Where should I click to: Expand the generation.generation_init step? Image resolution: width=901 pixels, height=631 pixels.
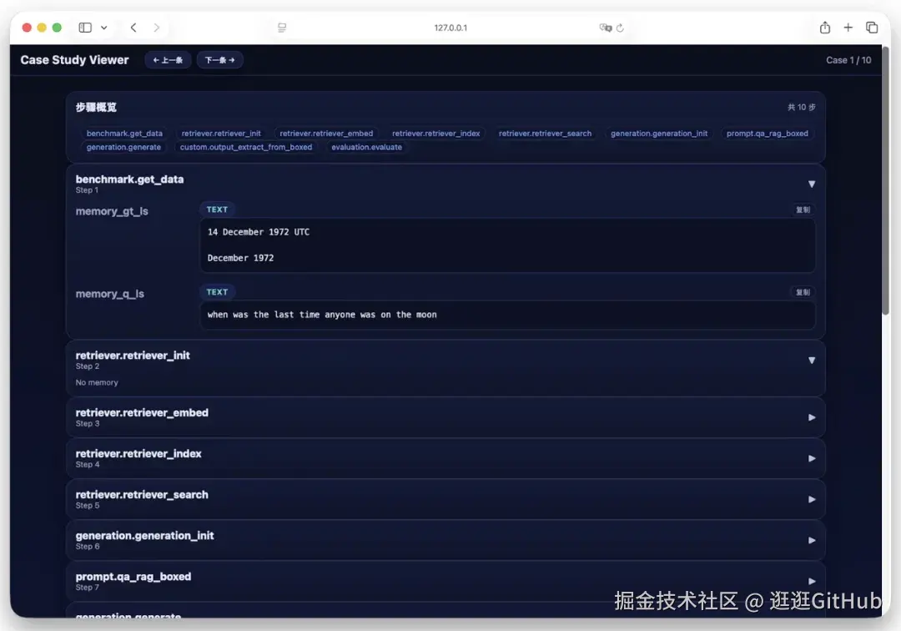(x=811, y=540)
